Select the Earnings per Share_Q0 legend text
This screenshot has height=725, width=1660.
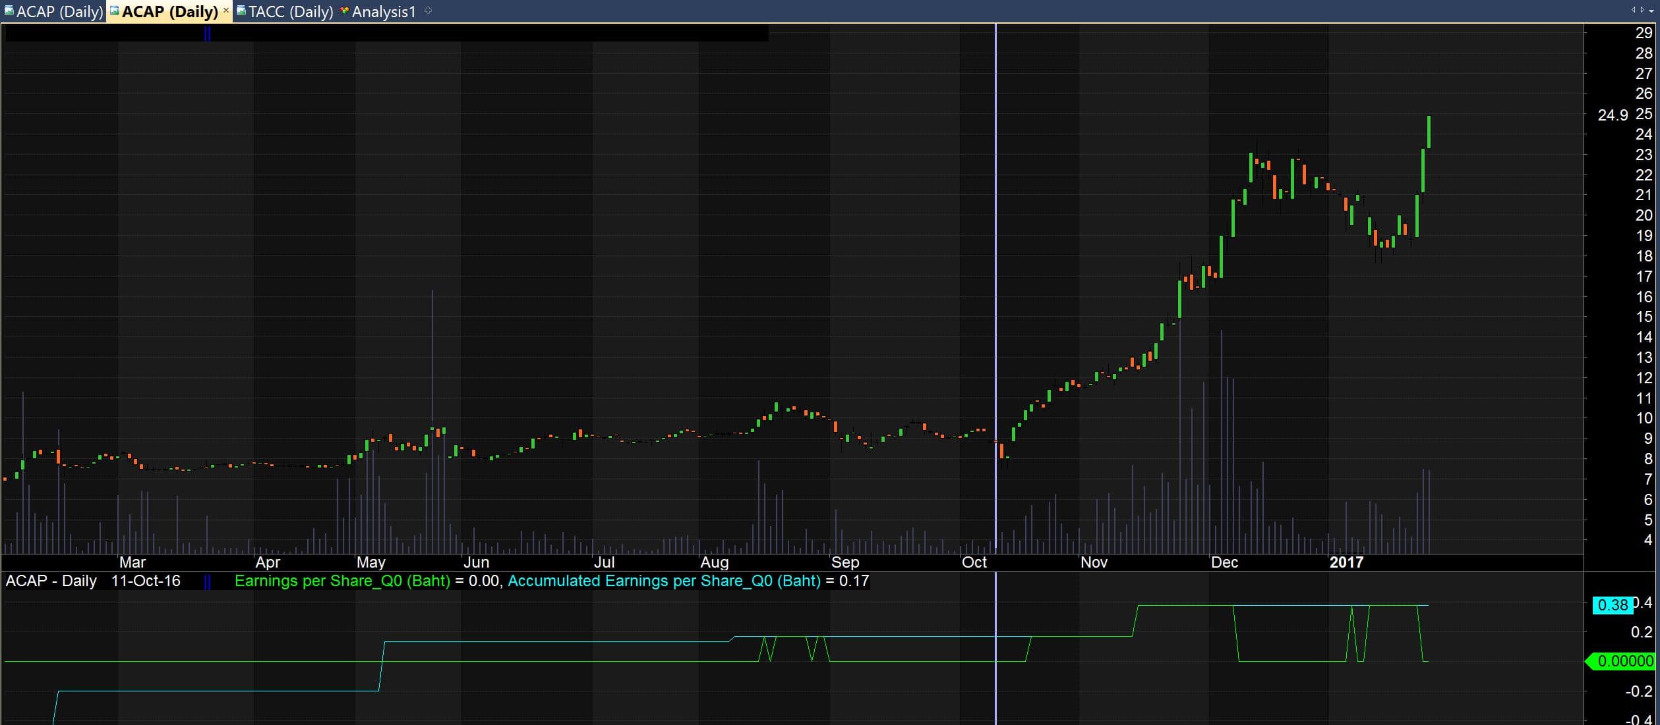[x=342, y=581]
